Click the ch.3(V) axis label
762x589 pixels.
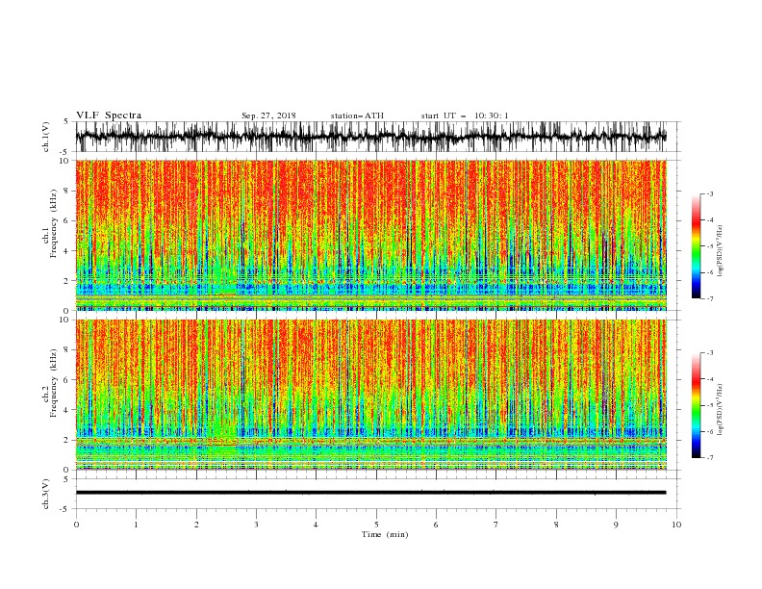[x=46, y=494]
